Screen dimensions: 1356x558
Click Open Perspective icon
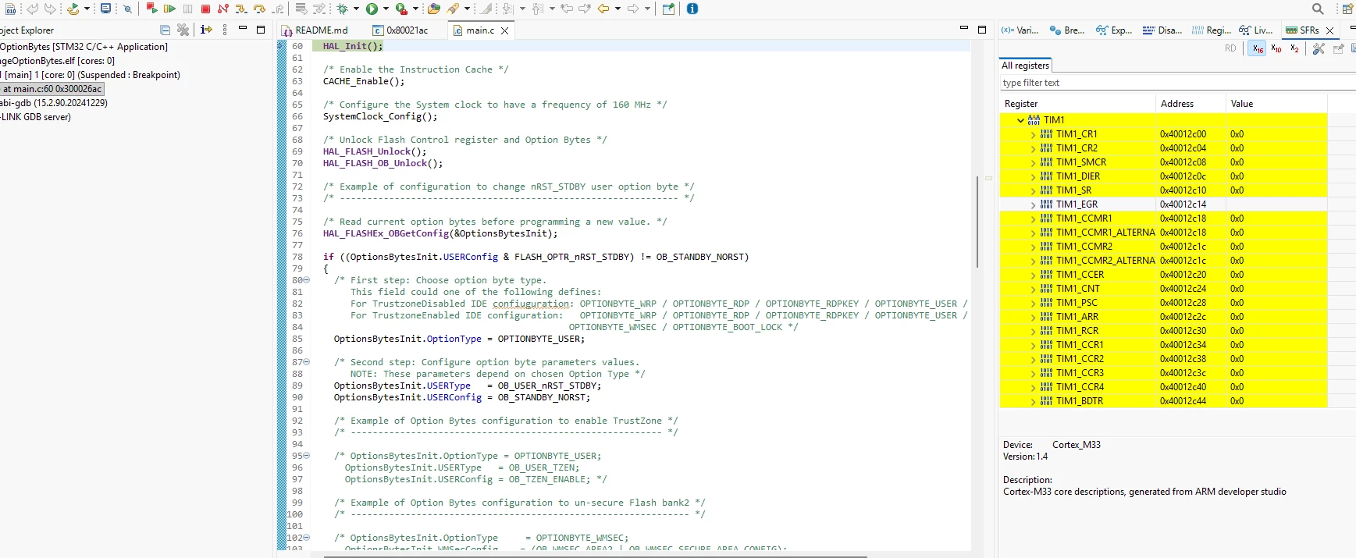1347,9
